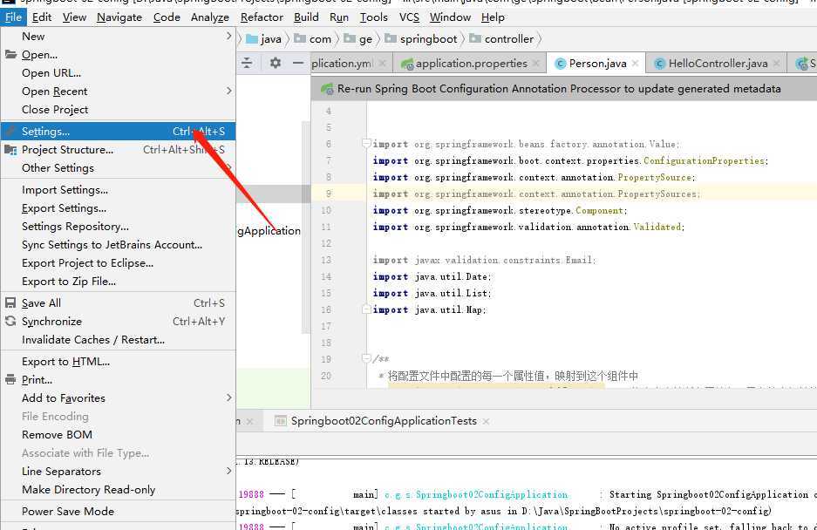This screenshot has height=530, width=817.
Task: Choose Open URL... menu entry
Action: [x=119, y=73]
